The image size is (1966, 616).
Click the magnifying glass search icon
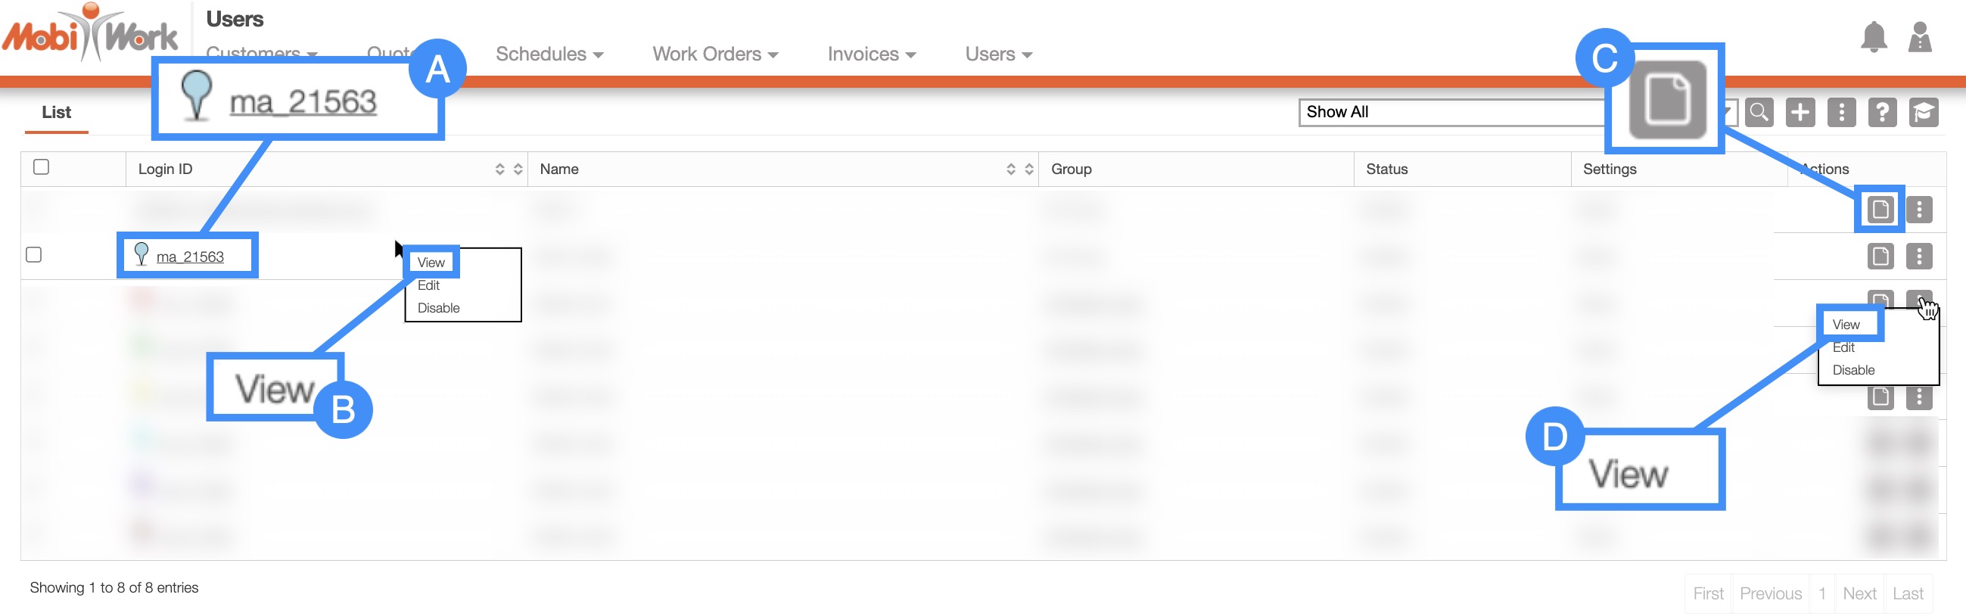click(1759, 112)
